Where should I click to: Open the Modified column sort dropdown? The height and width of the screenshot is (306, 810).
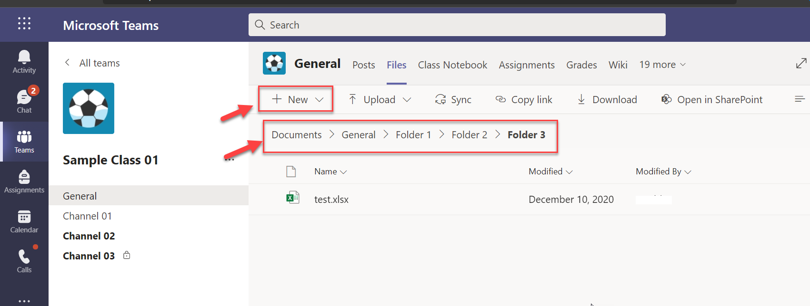[x=569, y=172]
